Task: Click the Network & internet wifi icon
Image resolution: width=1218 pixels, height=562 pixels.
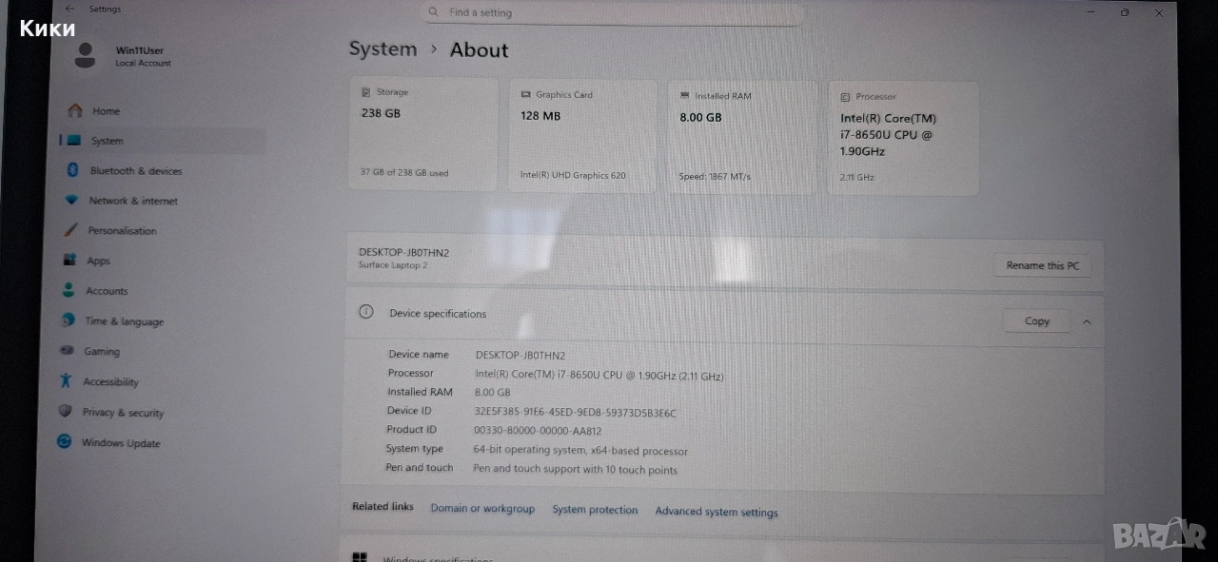Action: click(70, 201)
